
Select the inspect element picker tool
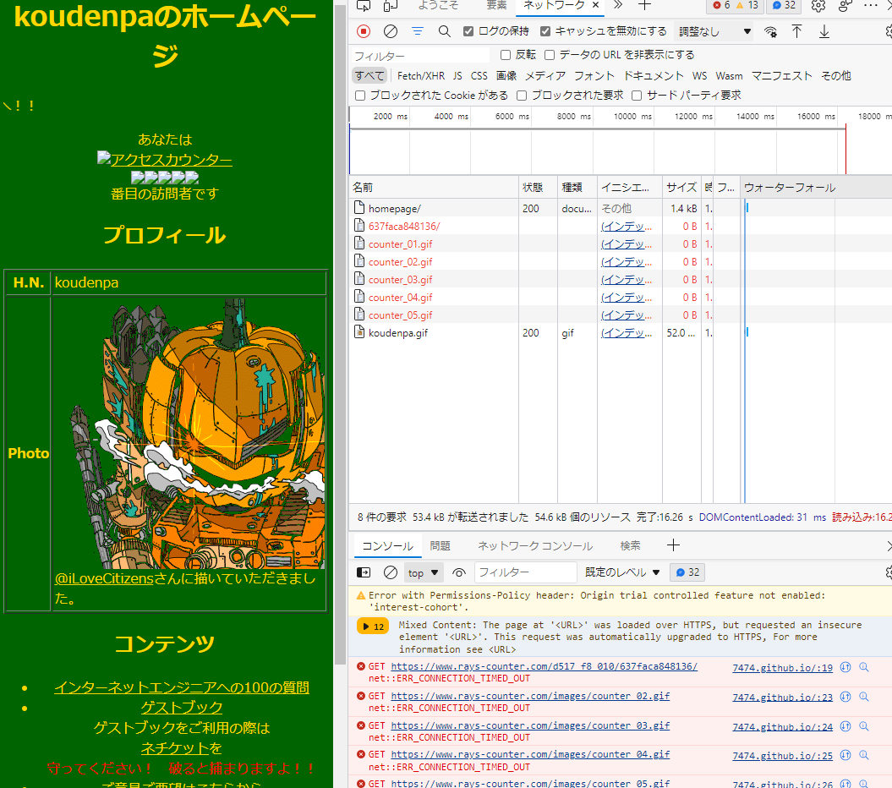click(364, 6)
